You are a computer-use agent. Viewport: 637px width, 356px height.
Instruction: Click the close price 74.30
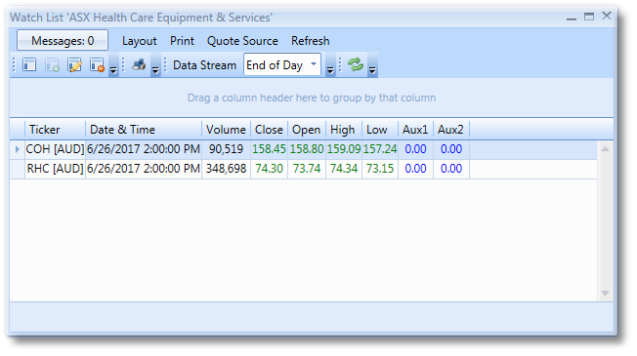[269, 169]
